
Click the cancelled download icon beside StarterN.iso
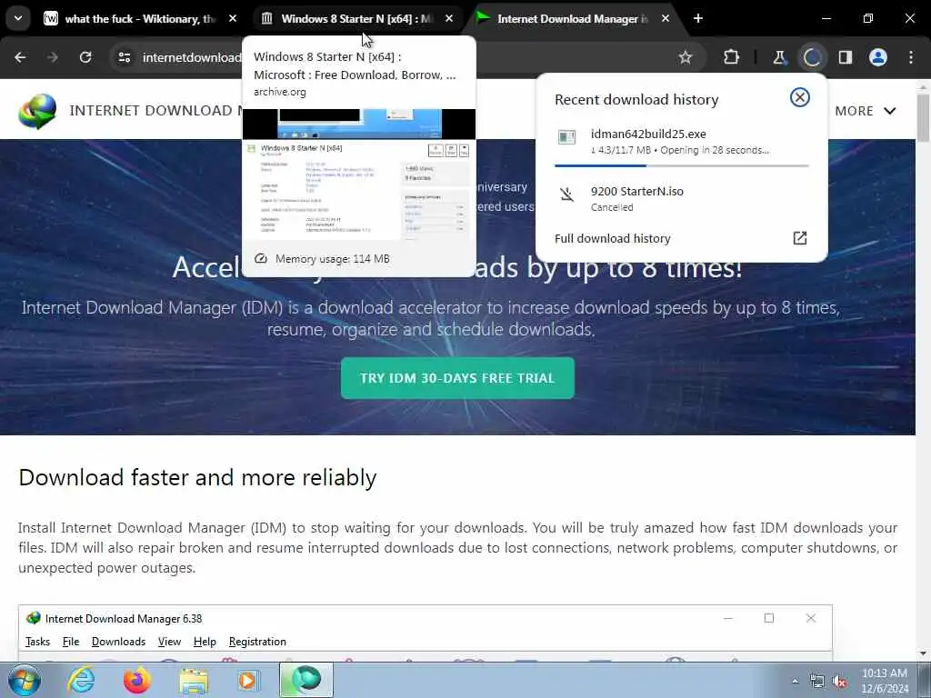pos(567,194)
